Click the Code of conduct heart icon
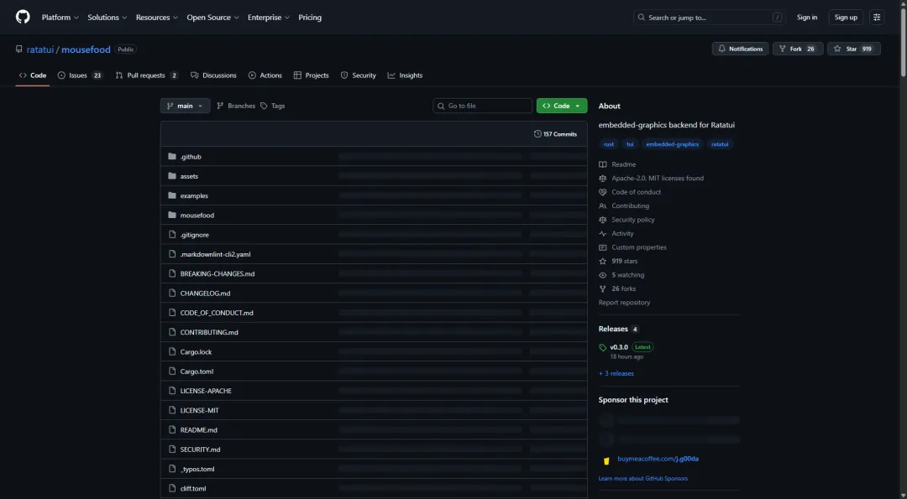The width and height of the screenshot is (907, 499). pos(603,192)
